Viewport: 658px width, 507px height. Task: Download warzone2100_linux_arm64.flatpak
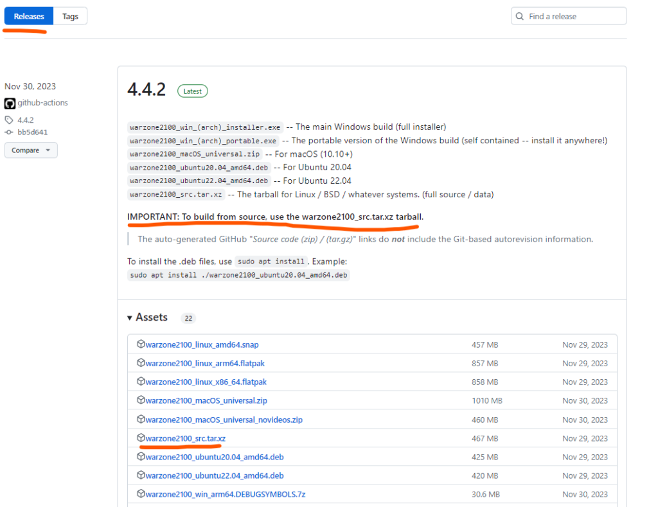pyautogui.click(x=205, y=364)
